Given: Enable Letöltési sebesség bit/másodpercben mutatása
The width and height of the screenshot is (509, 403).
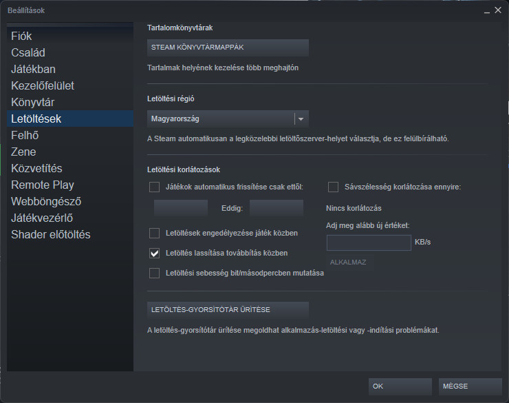Looking at the screenshot, I should [155, 273].
